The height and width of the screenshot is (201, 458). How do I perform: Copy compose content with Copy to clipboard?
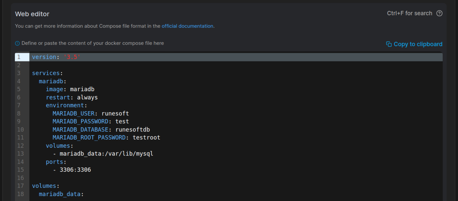(x=414, y=44)
